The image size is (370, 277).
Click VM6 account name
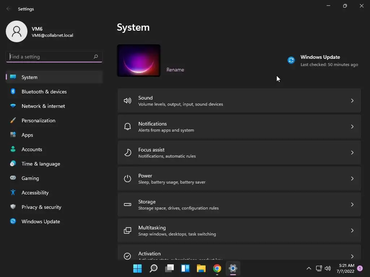click(37, 29)
